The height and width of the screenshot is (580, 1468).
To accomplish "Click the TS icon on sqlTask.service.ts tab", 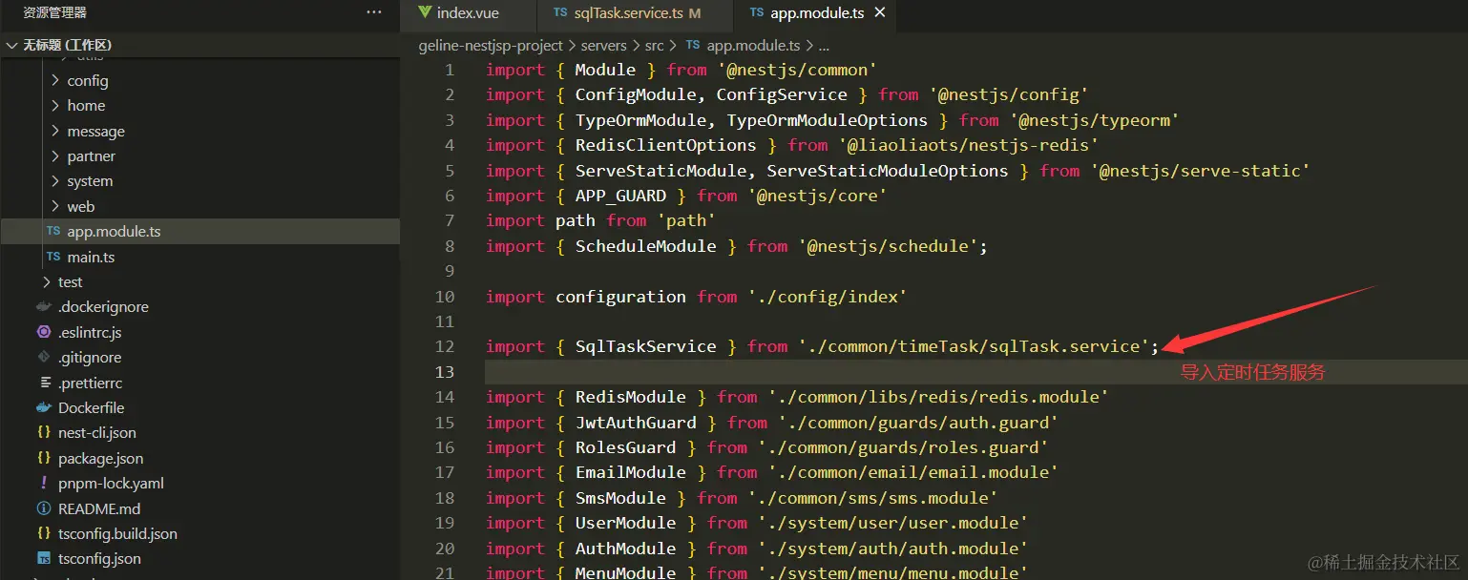I will (x=561, y=13).
